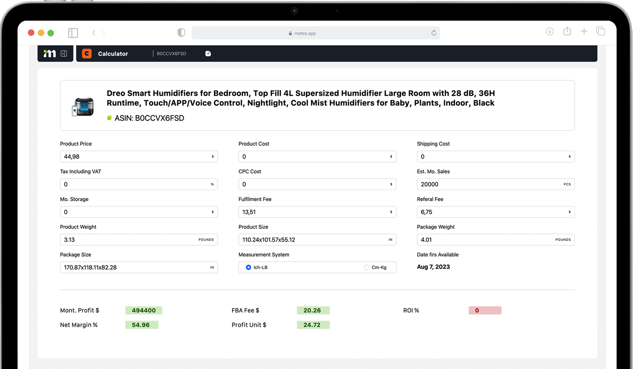Show the Safari sidebar
The height and width of the screenshot is (369, 633).
point(73,33)
